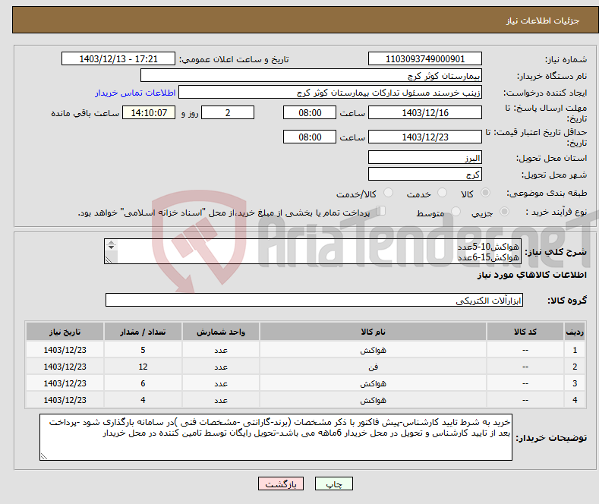Click فن item name in row 2
Screen dimensions: 599x504
373,367
